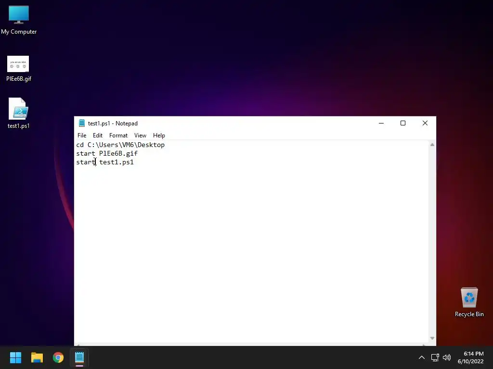493x369 pixels.
Task: Click the Windows Start button
Action: [15, 357]
